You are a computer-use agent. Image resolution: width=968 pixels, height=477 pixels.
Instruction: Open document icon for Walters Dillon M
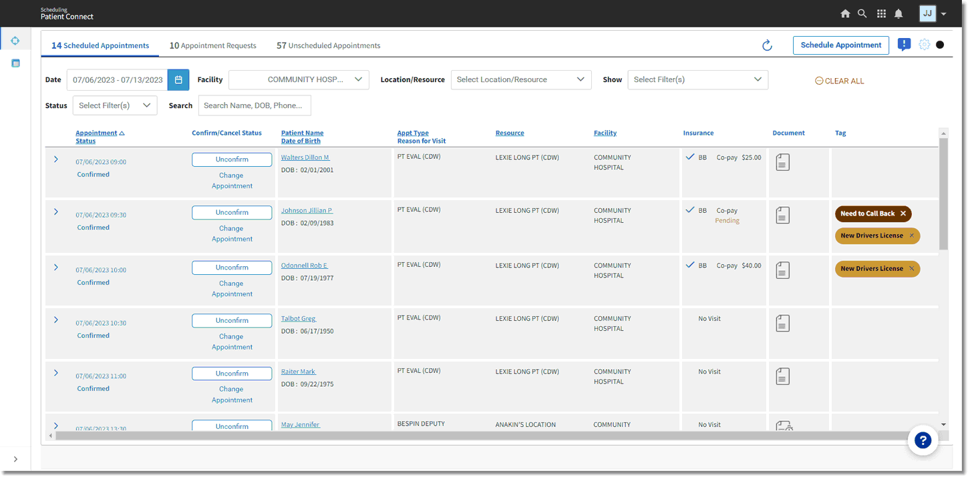(782, 162)
